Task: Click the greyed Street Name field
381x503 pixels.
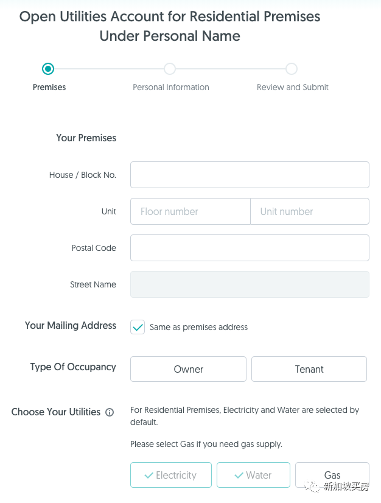Action: click(x=250, y=284)
